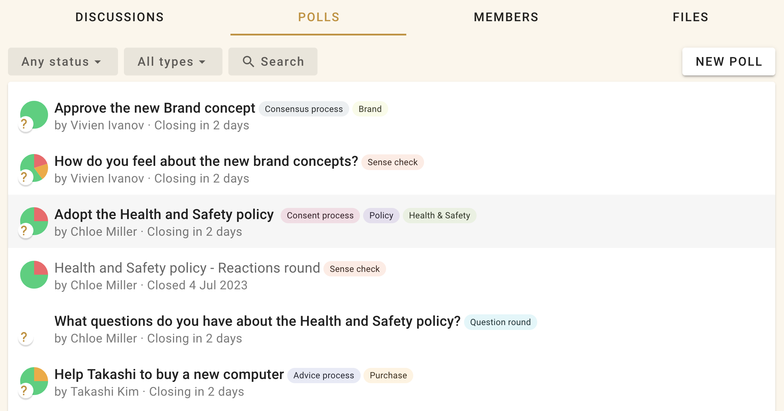Viewport: 784px width, 411px height.
Task: Switch to the Discussions tab
Action: click(119, 17)
